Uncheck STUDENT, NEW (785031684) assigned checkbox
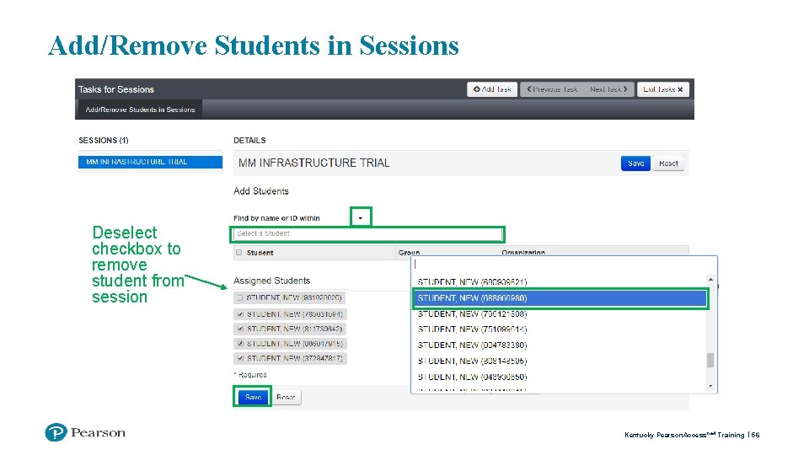809x455 pixels. (x=240, y=313)
